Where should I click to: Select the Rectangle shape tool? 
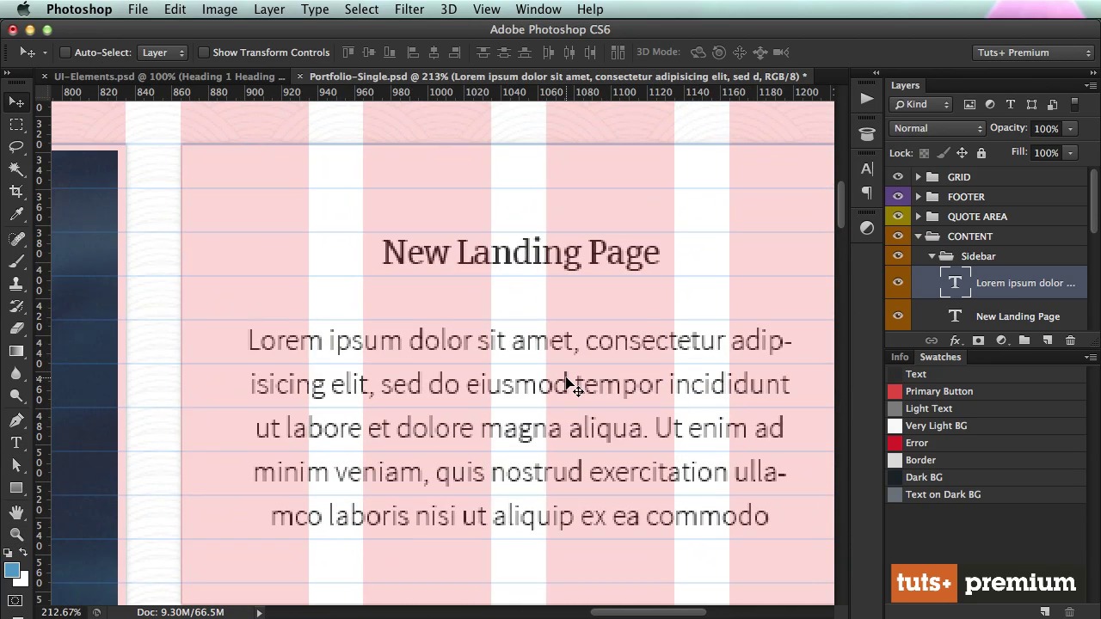click(16, 487)
